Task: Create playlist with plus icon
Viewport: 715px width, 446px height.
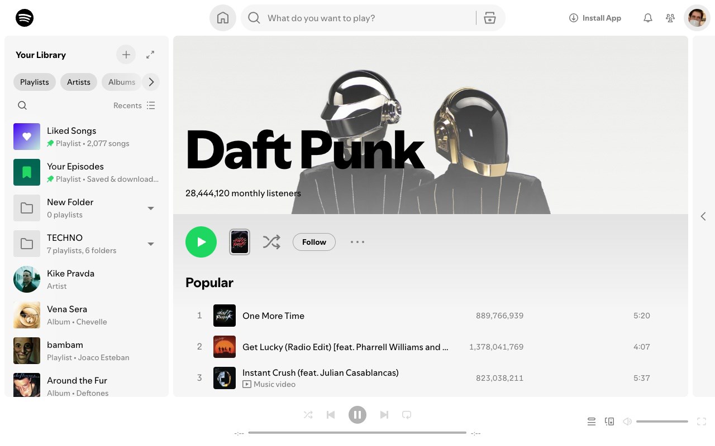Action: [126, 55]
